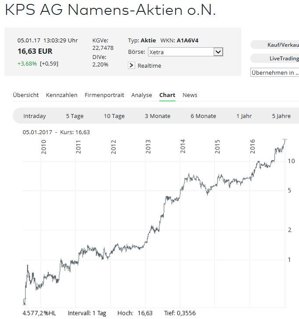Switch to the Übersicht tab
Viewport: 299px width, 319px height.
tap(26, 95)
